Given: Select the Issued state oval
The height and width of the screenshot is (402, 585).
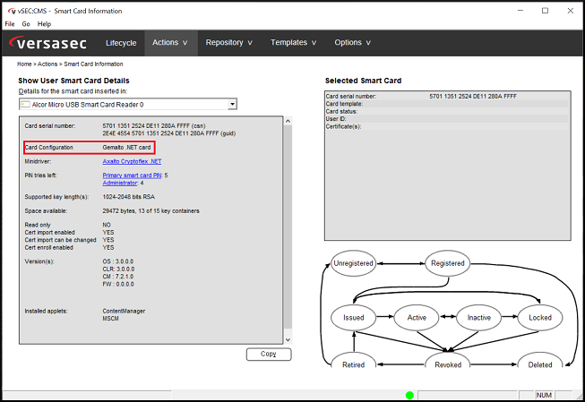Looking at the screenshot, I should click(x=352, y=317).
